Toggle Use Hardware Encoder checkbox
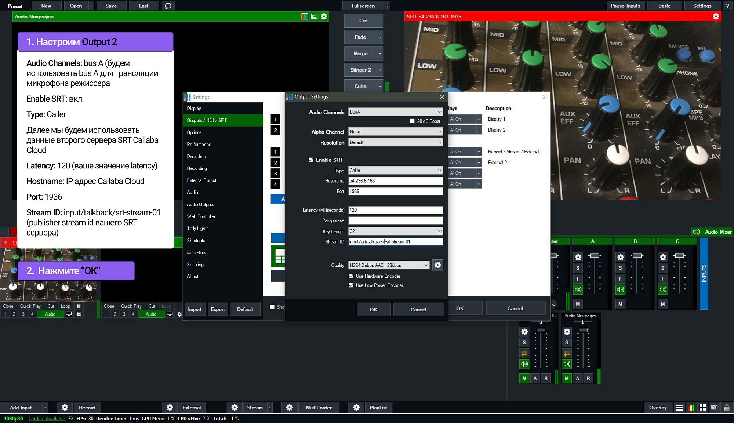This screenshot has width=734, height=423. [x=351, y=276]
